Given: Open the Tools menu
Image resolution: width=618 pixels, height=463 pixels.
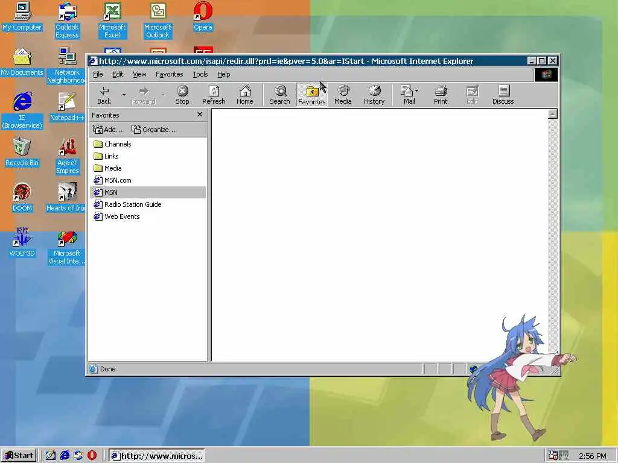Looking at the screenshot, I should (200, 74).
